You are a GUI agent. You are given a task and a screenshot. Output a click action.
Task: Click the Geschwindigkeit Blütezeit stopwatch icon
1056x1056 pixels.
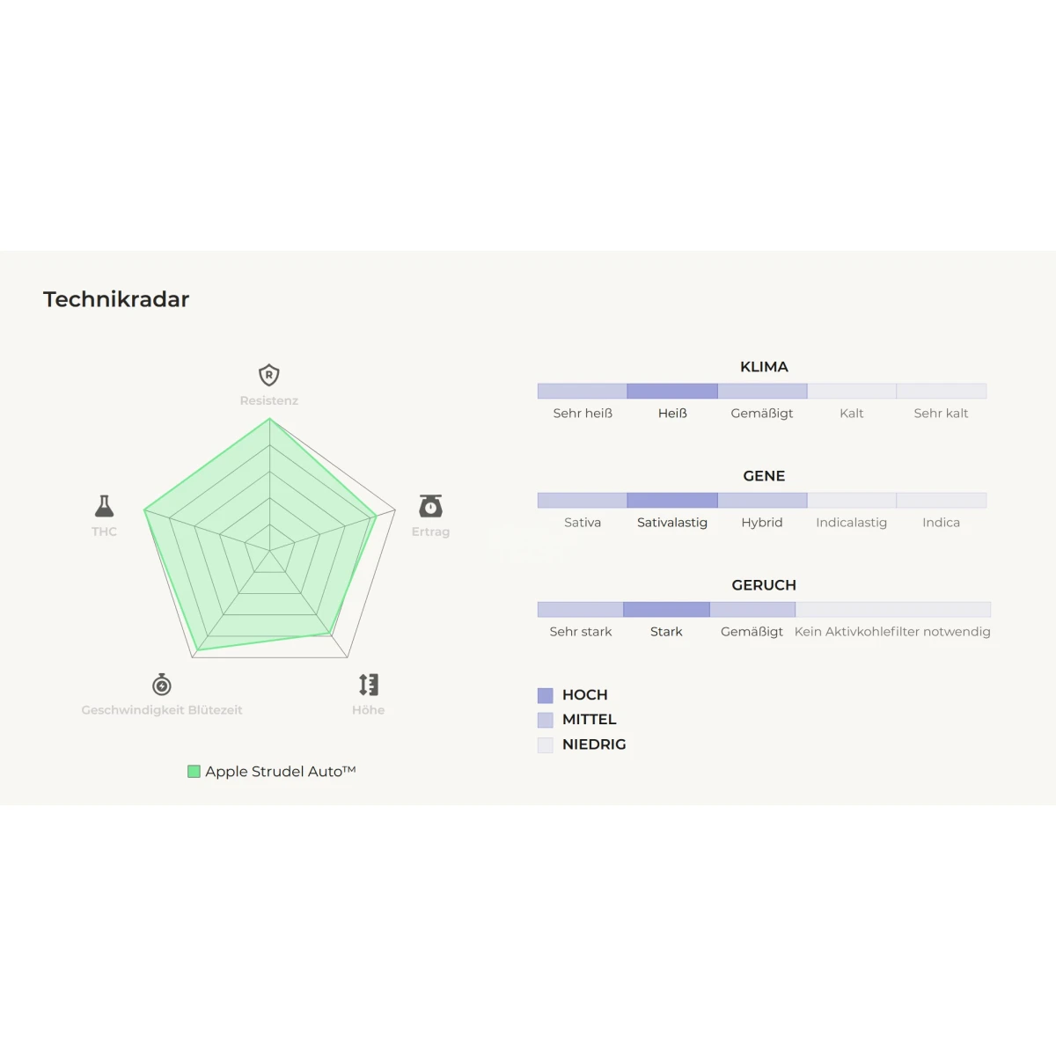coord(162,684)
